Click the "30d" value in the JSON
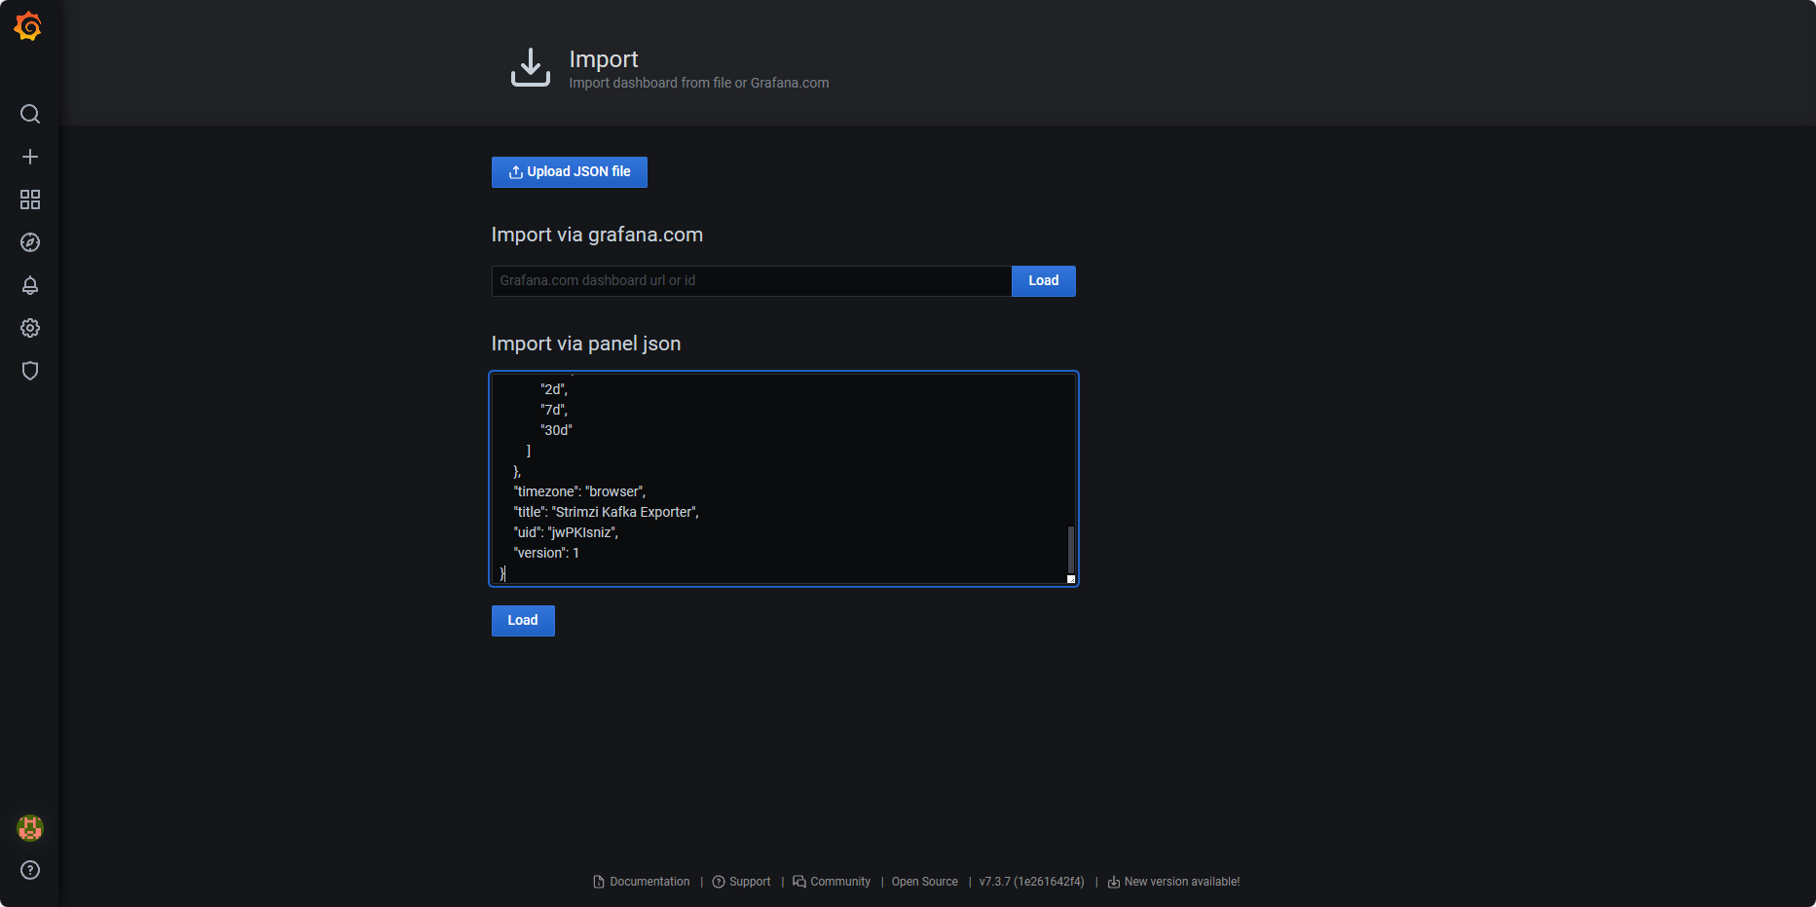 click(x=556, y=430)
